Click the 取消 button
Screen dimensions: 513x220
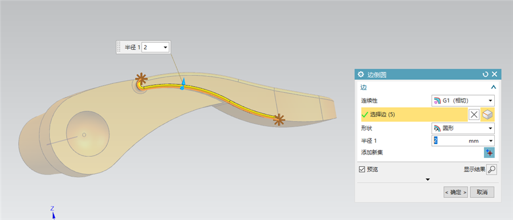[482, 192]
